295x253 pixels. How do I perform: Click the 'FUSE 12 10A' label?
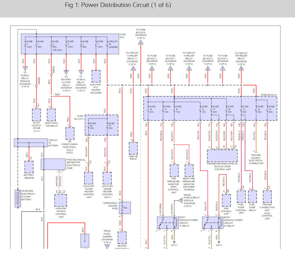pyautogui.click(x=204, y=109)
